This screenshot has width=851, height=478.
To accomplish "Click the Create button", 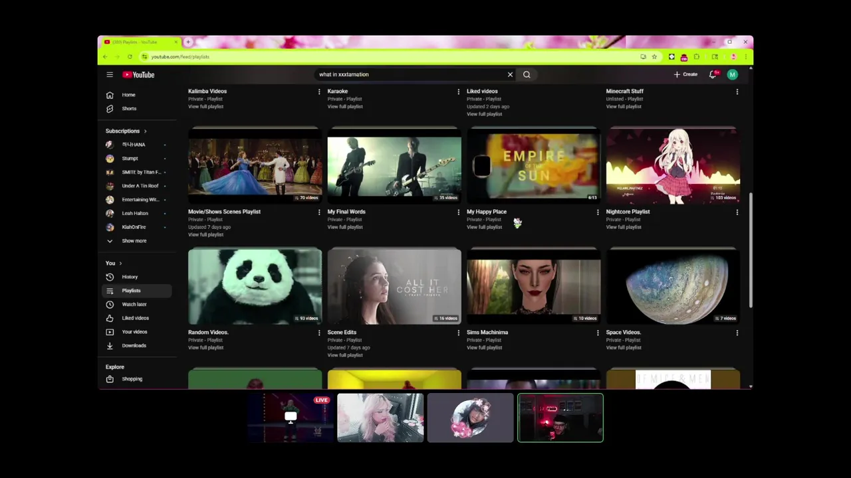I will click(685, 74).
